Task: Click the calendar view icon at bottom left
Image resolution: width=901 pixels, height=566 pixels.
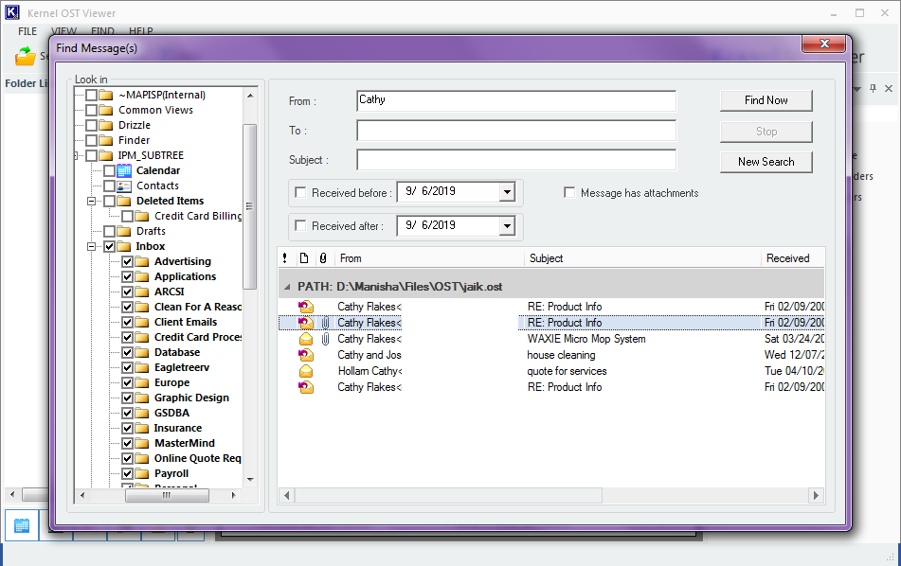Action: tap(22, 525)
